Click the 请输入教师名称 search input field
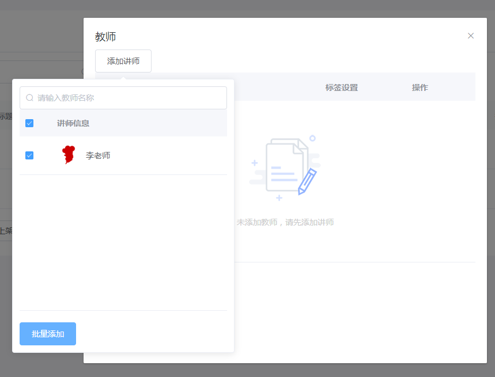495x377 pixels. click(x=123, y=98)
